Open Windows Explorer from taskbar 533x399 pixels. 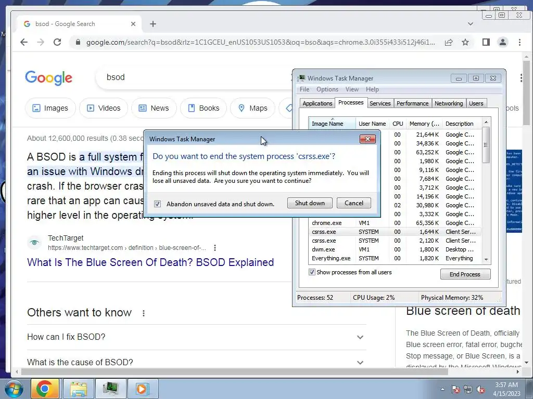[79, 389]
